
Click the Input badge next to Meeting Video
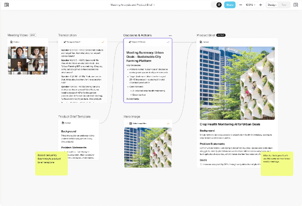pyautogui.click(x=33, y=35)
